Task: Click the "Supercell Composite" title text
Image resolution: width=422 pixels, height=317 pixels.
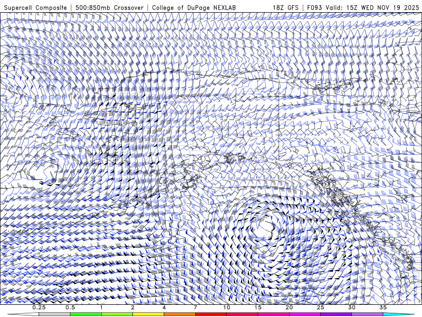Action: 35,7
